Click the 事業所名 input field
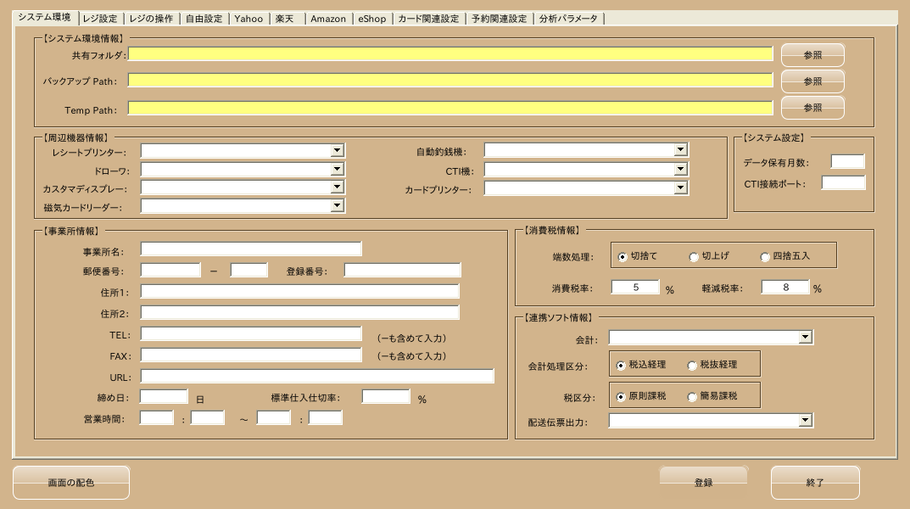This screenshot has width=910, height=509. point(251,249)
